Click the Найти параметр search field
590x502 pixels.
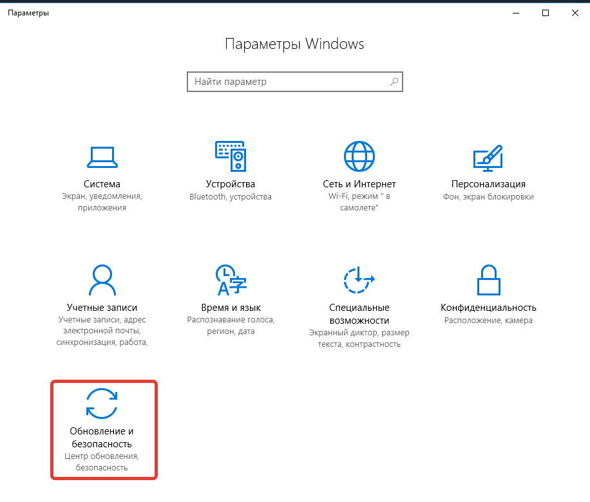295,82
